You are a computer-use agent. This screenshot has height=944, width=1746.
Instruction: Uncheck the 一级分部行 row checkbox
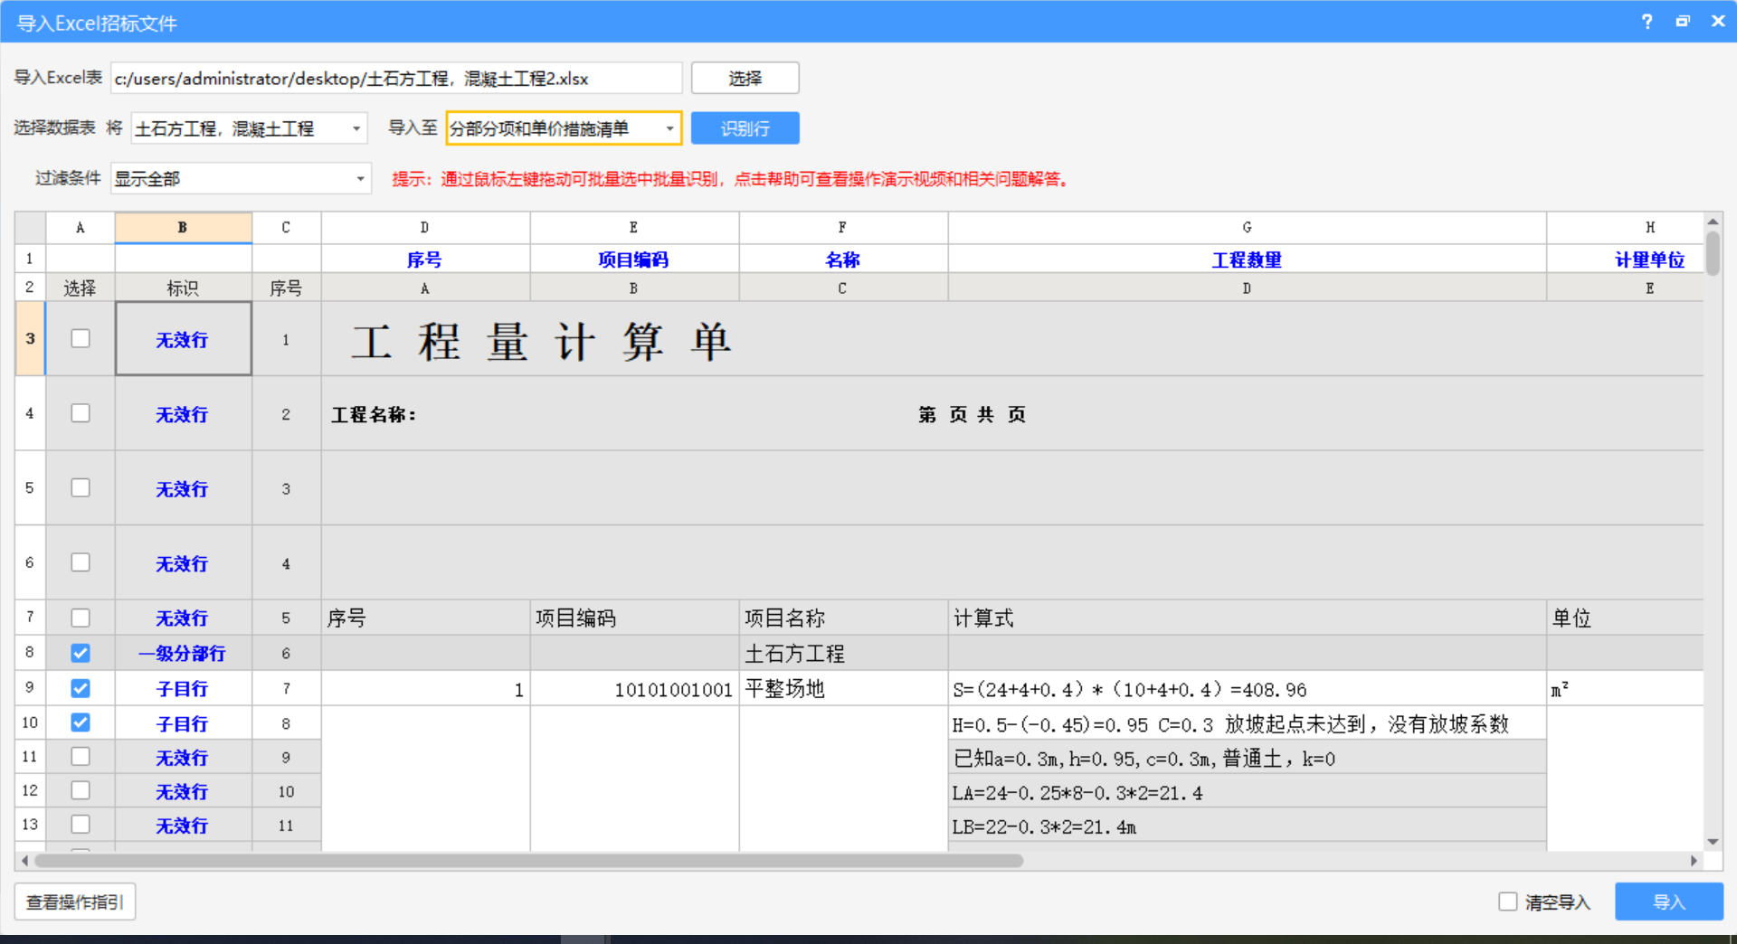(x=81, y=653)
